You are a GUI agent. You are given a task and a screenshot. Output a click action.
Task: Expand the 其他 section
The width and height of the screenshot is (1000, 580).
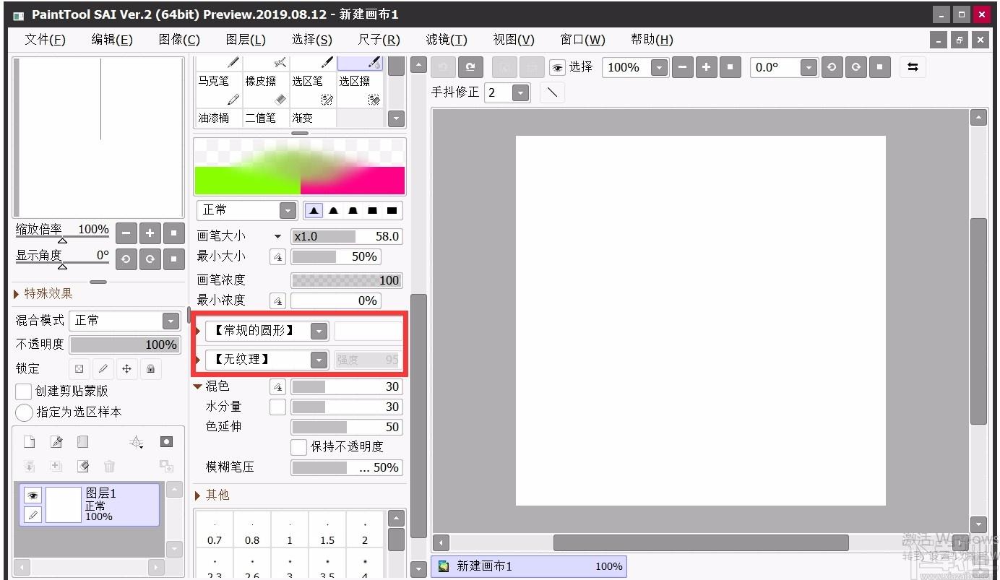pyautogui.click(x=212, y=495)
